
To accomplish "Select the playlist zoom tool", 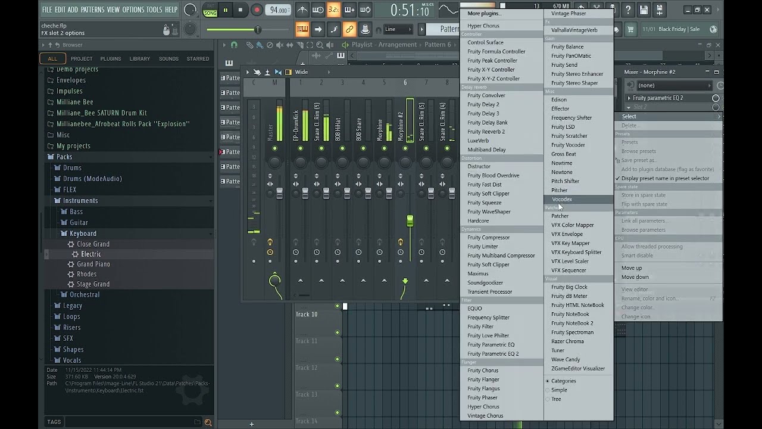I will click(x=320, y=45).
